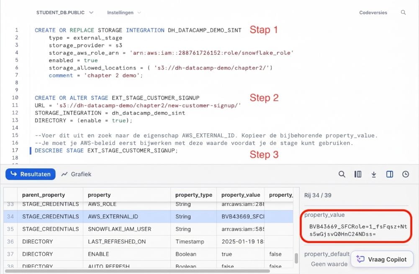Download the query results
419x274 pixels.
pyautogui.click(x=374, y=174)
